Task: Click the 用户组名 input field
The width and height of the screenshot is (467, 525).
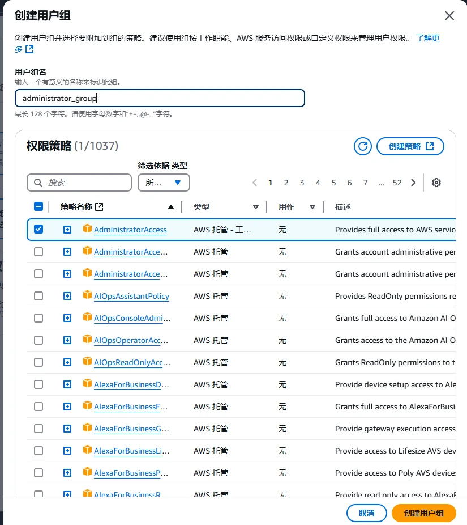Action: point(160,98)
